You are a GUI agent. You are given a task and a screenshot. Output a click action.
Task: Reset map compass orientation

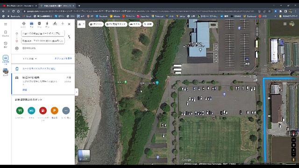pos(293,133)
